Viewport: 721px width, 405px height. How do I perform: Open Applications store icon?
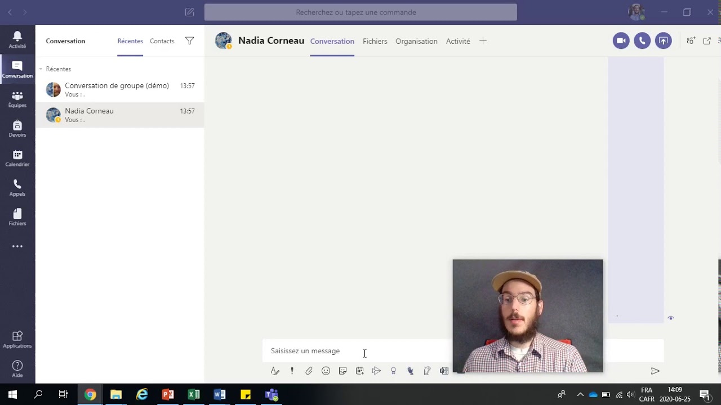coord(17,339)
